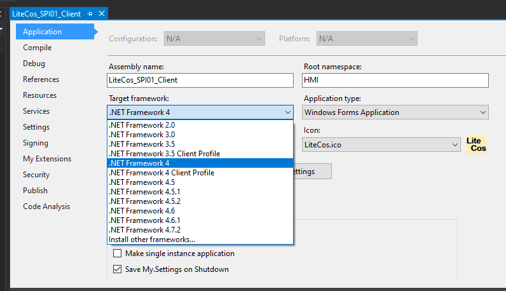This screenshot has height=291, width=506.
Task: Open the Code Analysis properties page
Action: pyautogui.click(x=46, y=206)
